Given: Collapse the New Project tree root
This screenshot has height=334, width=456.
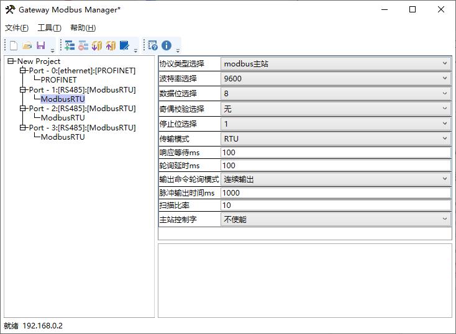Looking at the screenshot, I should [x=11, y=61].
